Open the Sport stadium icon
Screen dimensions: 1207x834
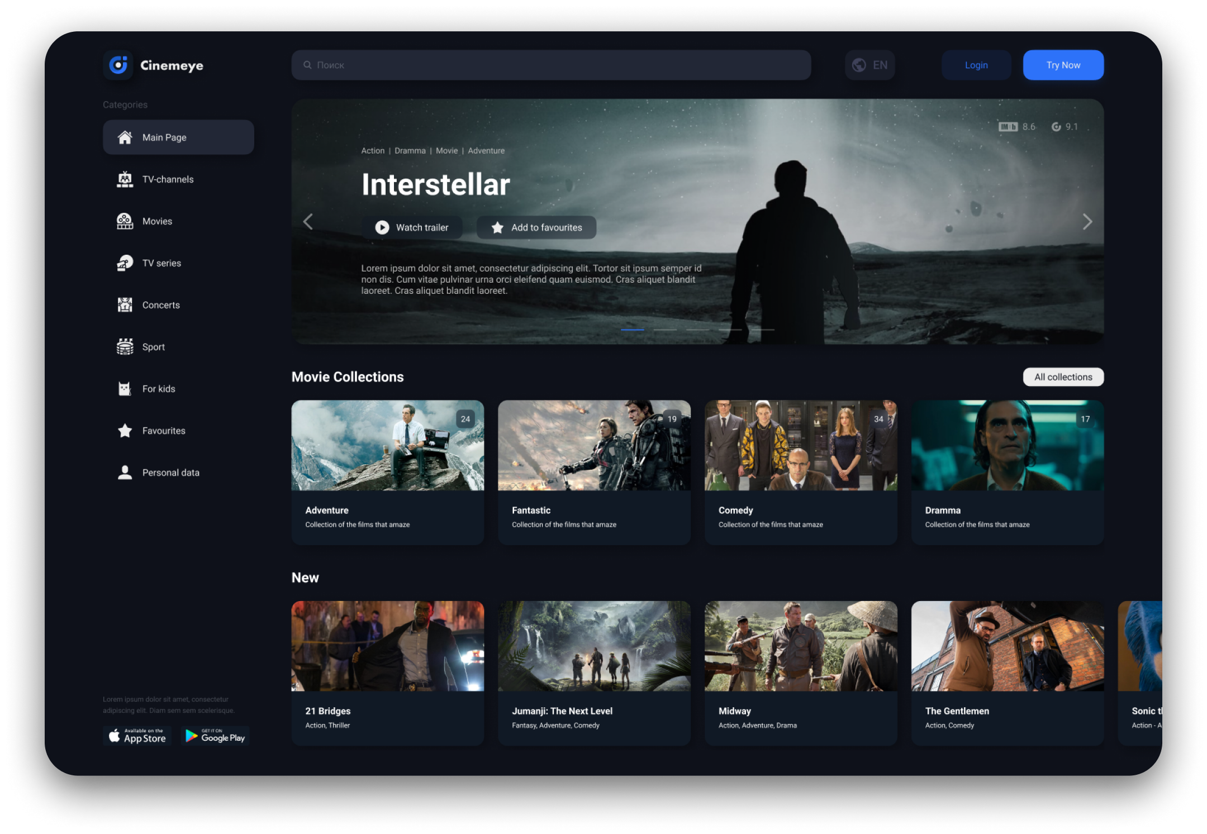coord(125,347)
